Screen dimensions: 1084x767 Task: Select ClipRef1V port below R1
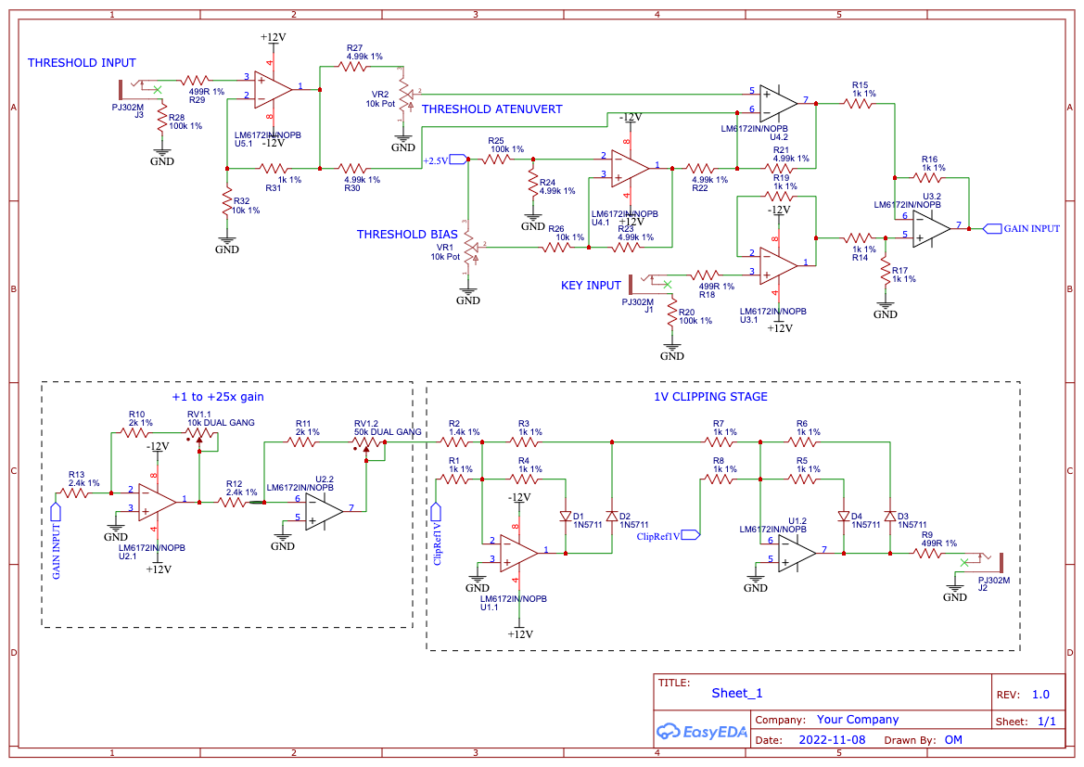[436, 513]
